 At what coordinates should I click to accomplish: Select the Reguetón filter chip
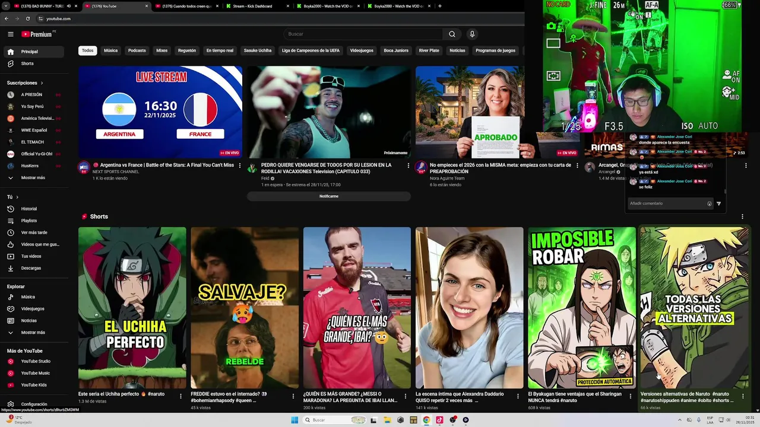coord(187,50)
